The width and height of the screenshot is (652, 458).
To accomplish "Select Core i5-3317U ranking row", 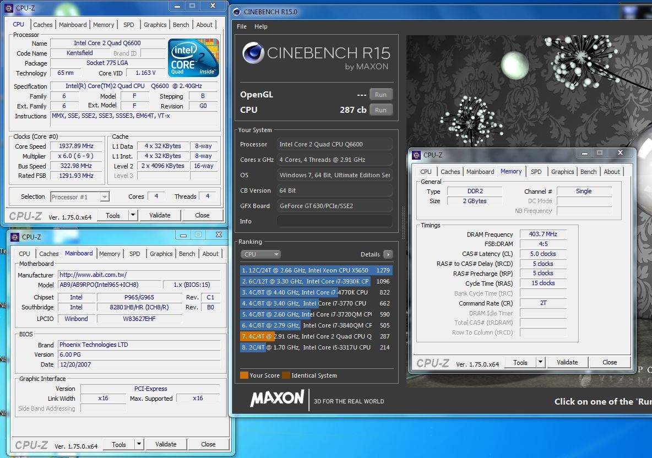I will click(x=316, y=347).
